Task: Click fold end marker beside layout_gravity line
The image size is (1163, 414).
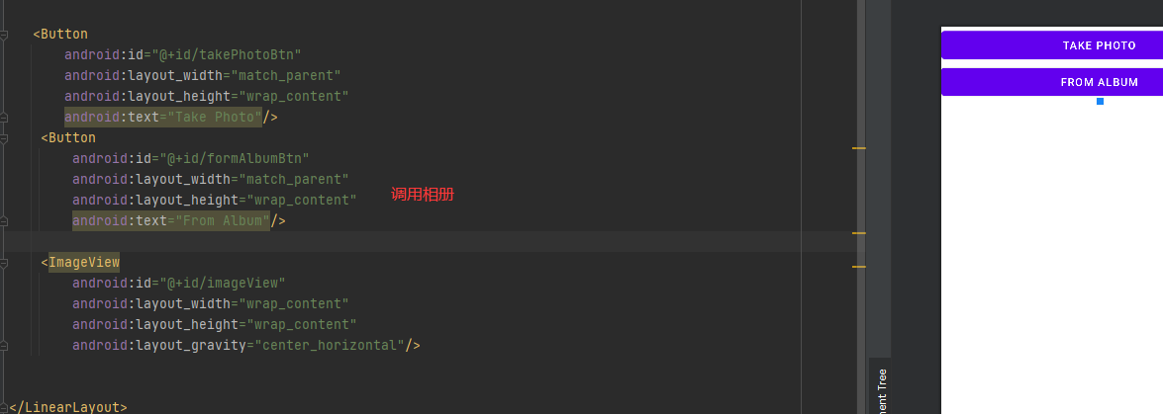Action: pyautogui.click(x=4, y=345)
